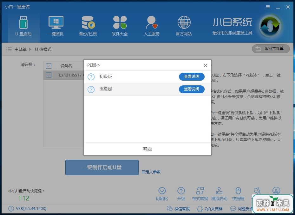Screen dimensions: 295x215
Task: Click the 快捷键 mouse icon
Action: click(x=238, y=191)
